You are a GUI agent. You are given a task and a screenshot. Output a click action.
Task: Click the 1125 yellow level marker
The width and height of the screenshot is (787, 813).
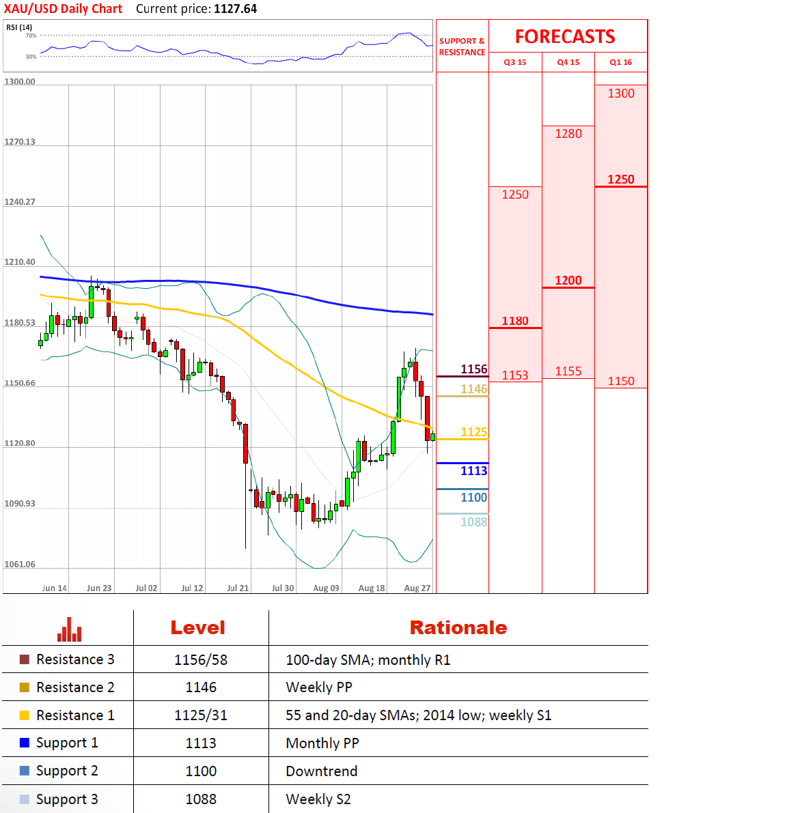coord(473,432)
